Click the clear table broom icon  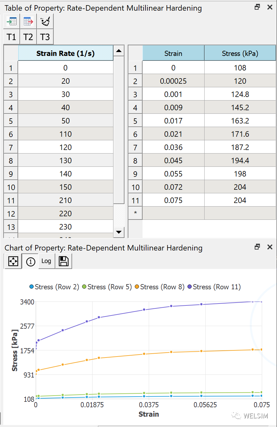45,21
